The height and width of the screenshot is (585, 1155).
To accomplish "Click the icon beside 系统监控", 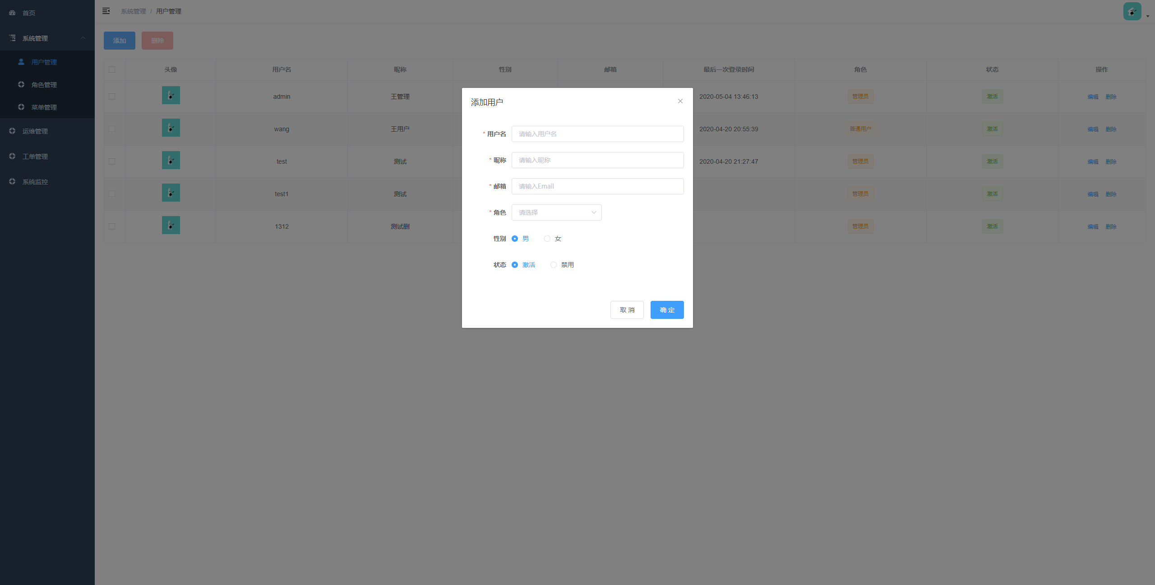I will tap(12, 181).
